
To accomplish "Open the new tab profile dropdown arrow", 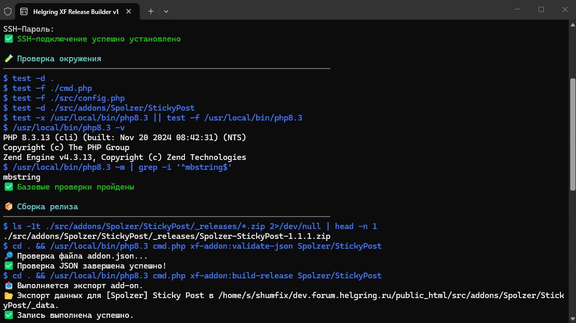I will tap(166, 11).
